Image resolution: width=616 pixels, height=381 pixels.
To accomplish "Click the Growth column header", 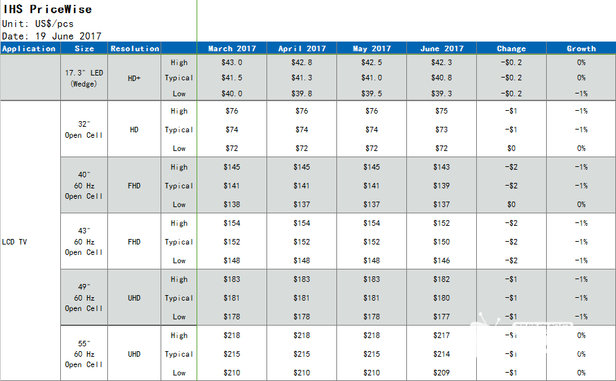I will pyautogui.click(x=581, y=48).
